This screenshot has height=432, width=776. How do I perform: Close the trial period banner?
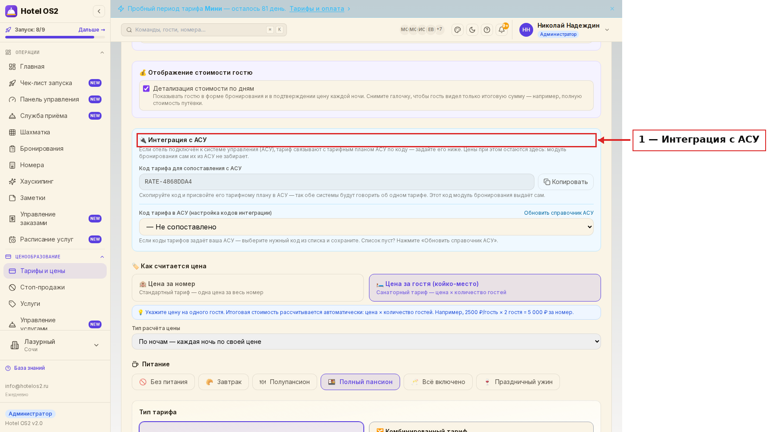coord(612,9)
